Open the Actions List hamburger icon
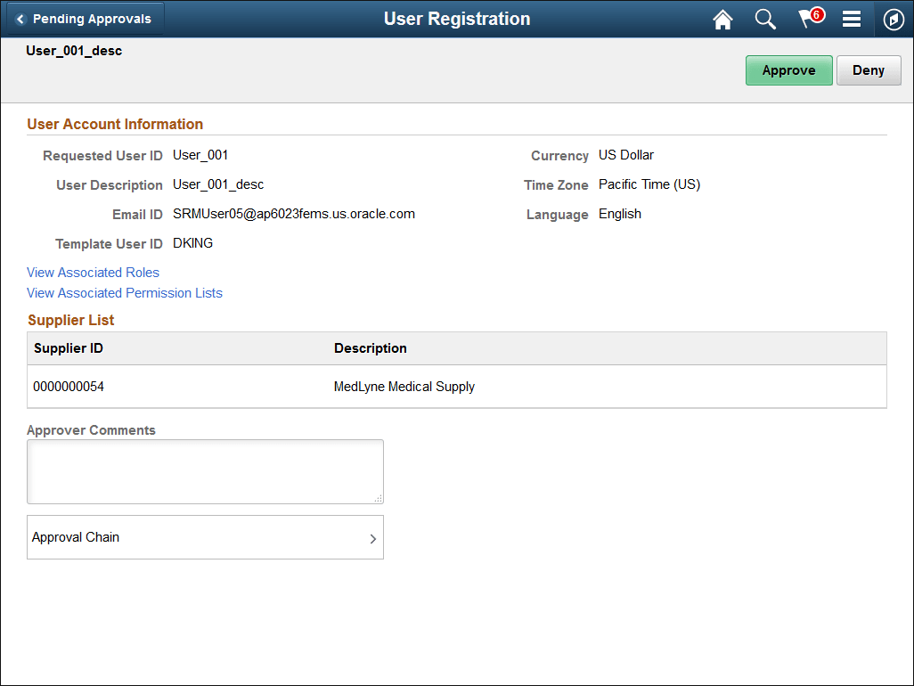 pos(852,19)
